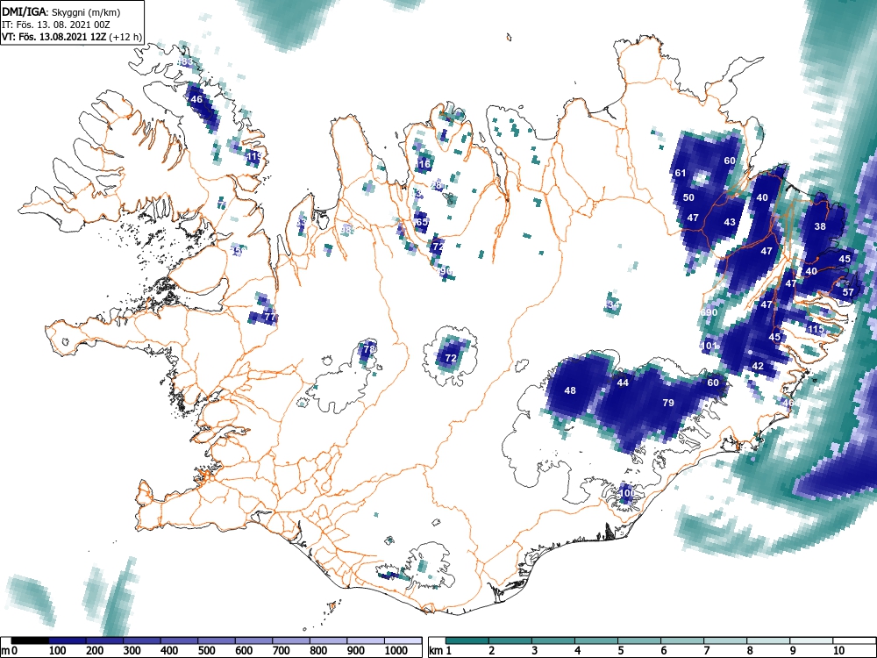
Task: Click the map value '119'
Action: click(x=253, y=156)
